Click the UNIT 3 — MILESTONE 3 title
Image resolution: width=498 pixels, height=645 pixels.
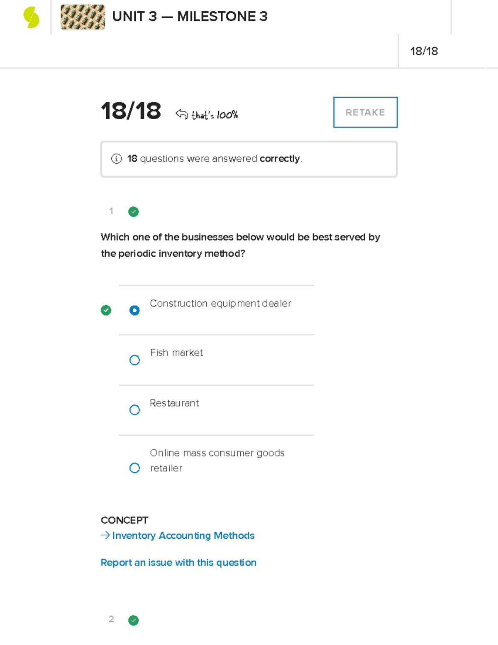click(x=190, y=17)
